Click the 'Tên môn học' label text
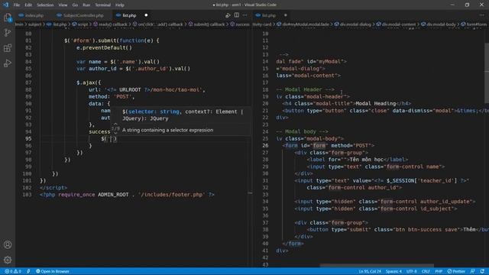Image resolution: width=489 pixels, height=275 pixels. click(367, 160)
